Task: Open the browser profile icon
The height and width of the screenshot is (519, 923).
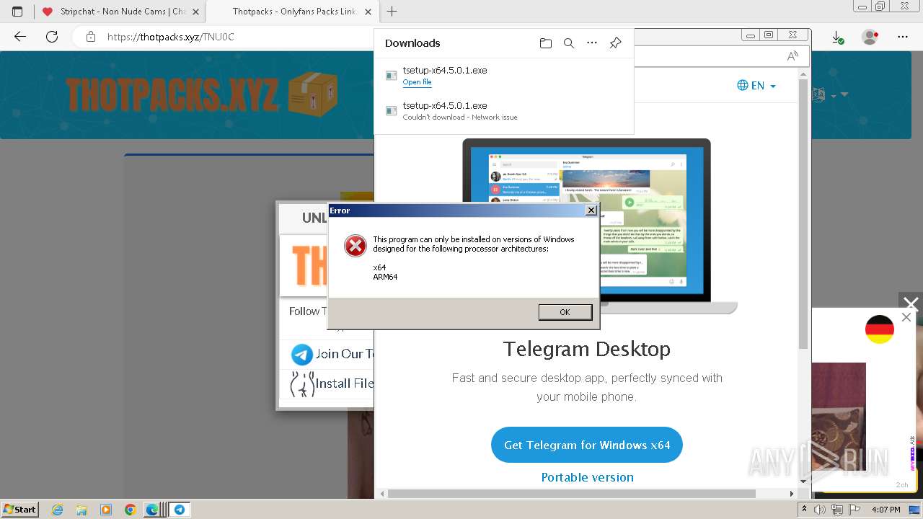Action: 870,37
